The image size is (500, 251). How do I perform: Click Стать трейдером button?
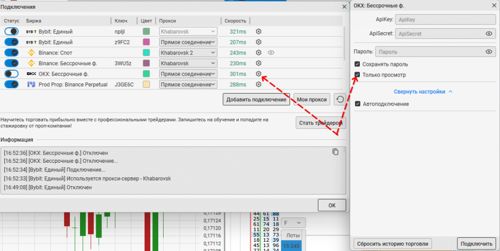tap(321, 122)
